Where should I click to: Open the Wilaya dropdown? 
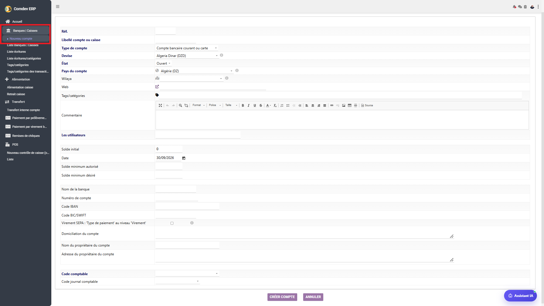point(192,78)
